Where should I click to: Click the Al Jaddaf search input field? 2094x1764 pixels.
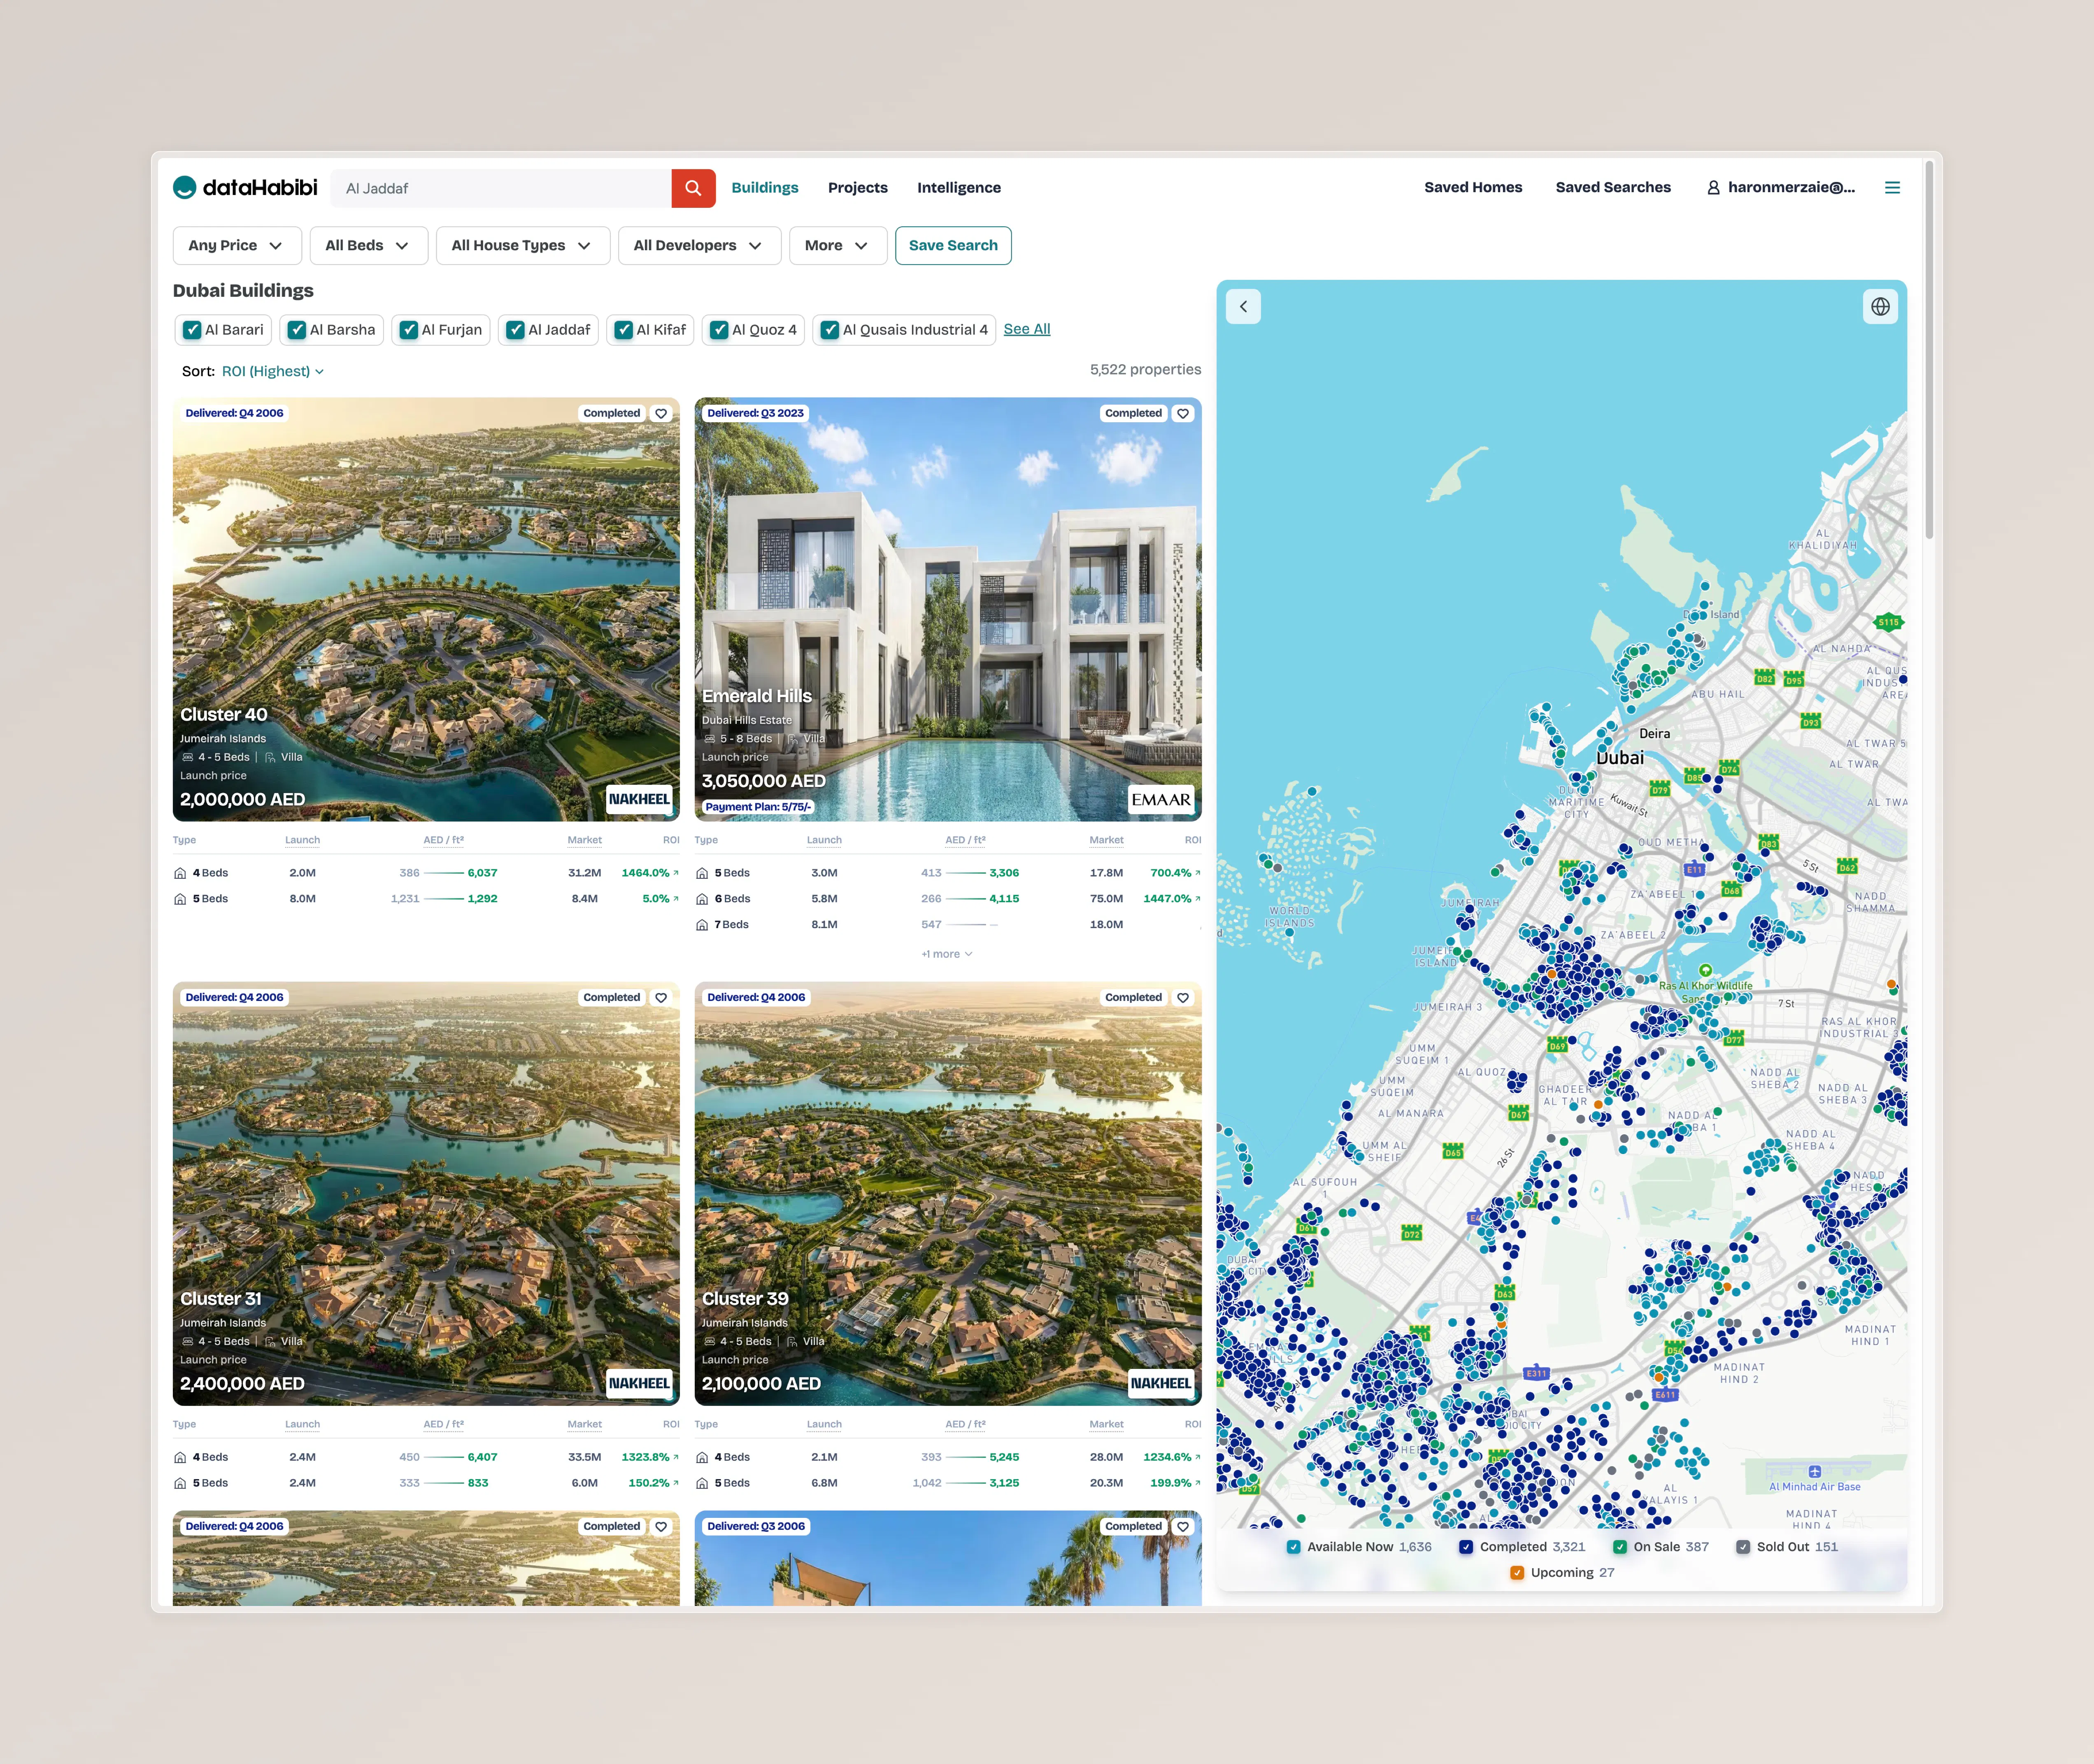click(x=501, y=188)
